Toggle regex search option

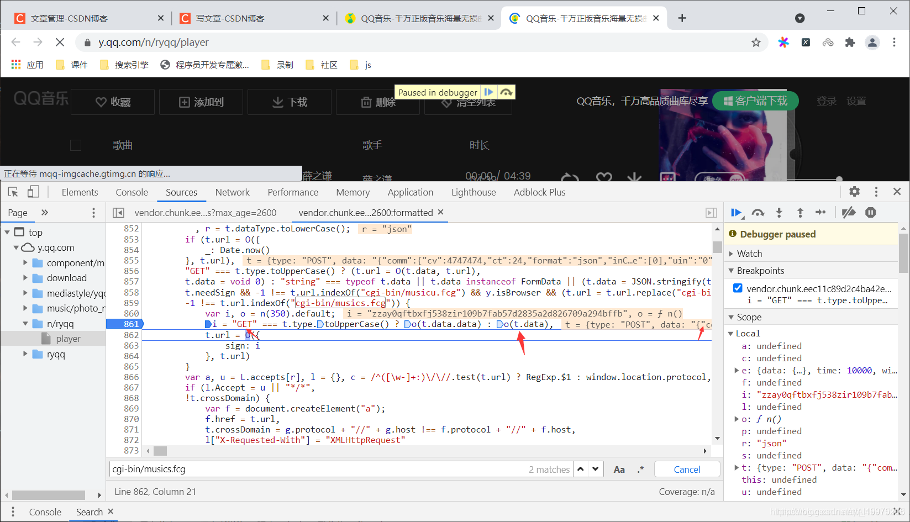click(641, 470)
